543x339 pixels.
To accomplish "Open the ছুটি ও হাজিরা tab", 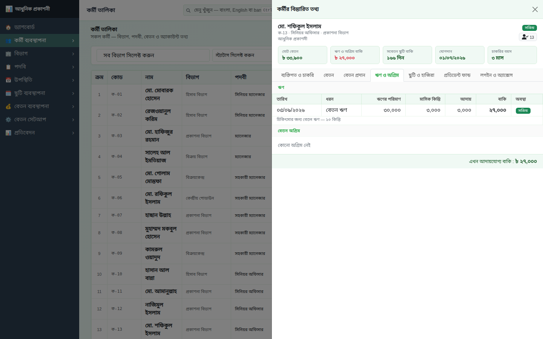I will [422, 75].
